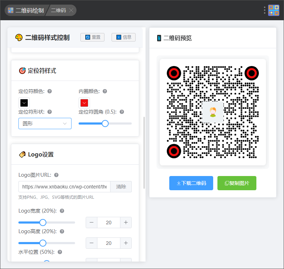
Task: Click 复制图片 copy image button
Action: [237, 183]
